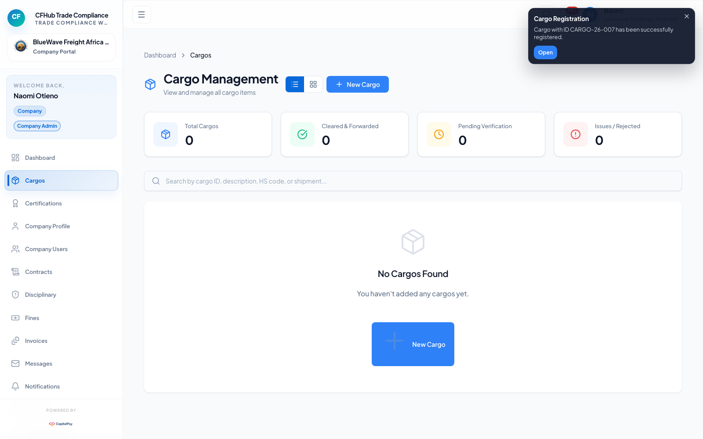Click the Invoices sidebar icon

(15, 341)
